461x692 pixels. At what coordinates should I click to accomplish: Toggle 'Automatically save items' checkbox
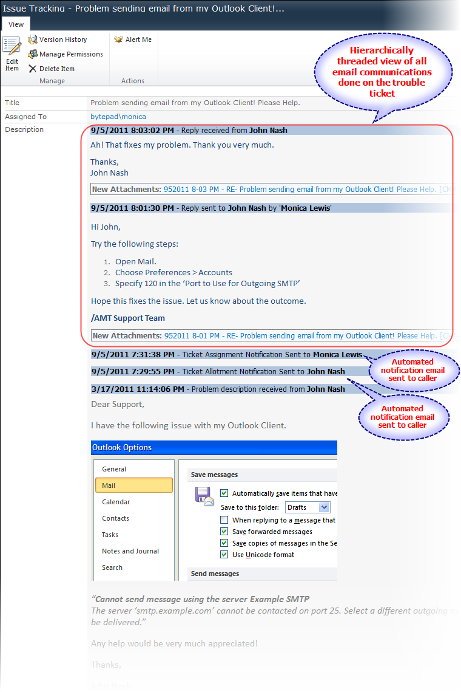[224, 493]
